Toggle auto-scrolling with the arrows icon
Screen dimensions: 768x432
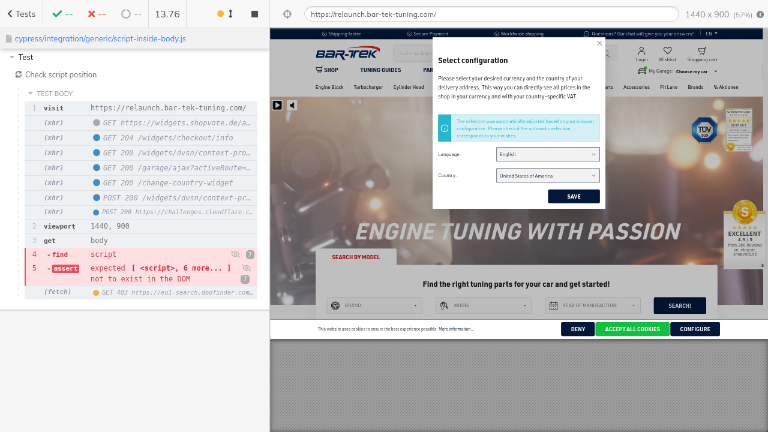(230, 14)
